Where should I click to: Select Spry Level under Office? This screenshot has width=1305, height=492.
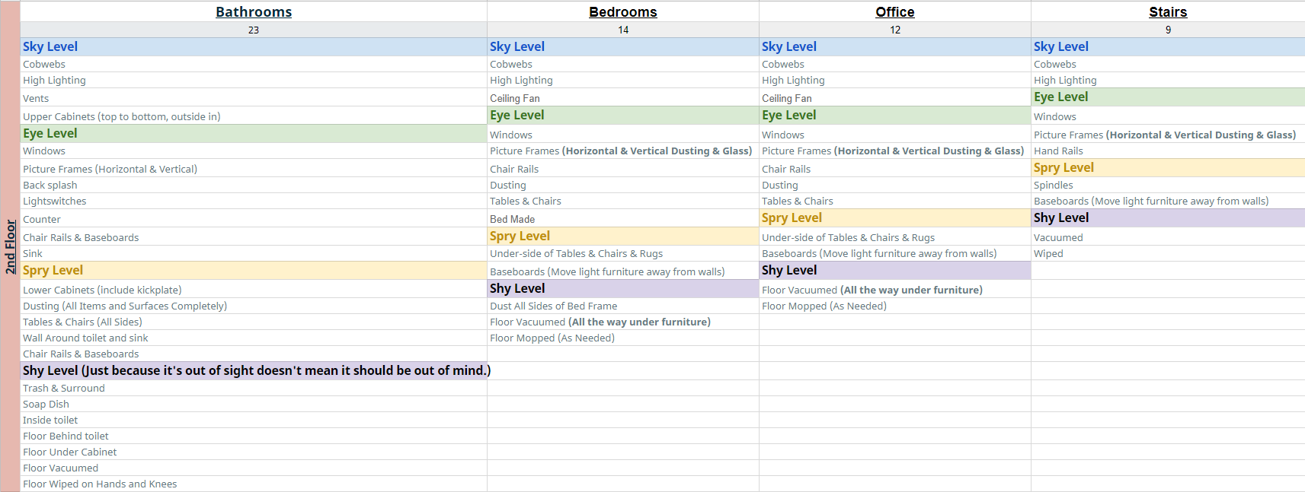[x=895, y=217]
